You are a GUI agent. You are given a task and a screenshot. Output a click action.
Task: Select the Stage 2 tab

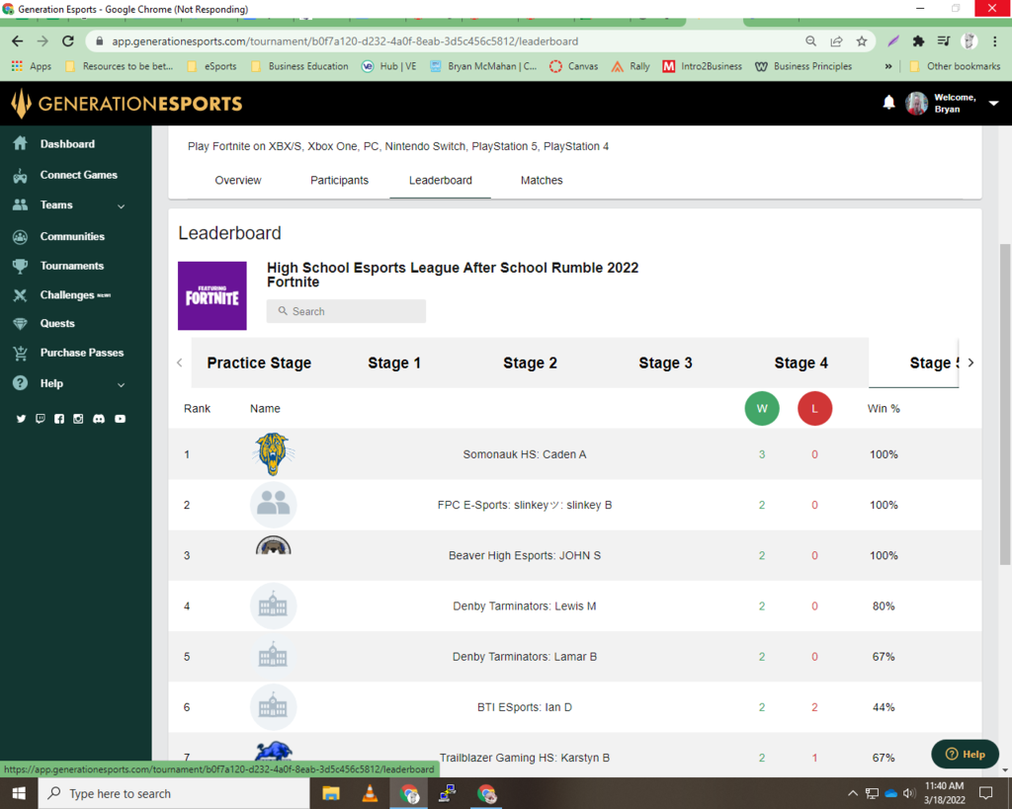click(530, 364)
